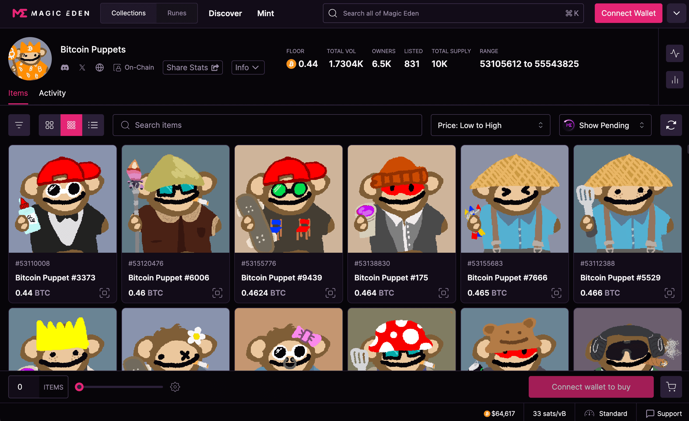Open Bitcoin Puppet #3373 title link

click(x=55, y=278)
